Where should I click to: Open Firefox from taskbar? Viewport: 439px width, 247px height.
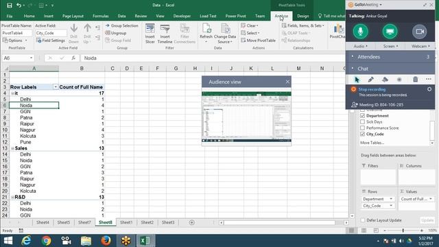[106, 241]
